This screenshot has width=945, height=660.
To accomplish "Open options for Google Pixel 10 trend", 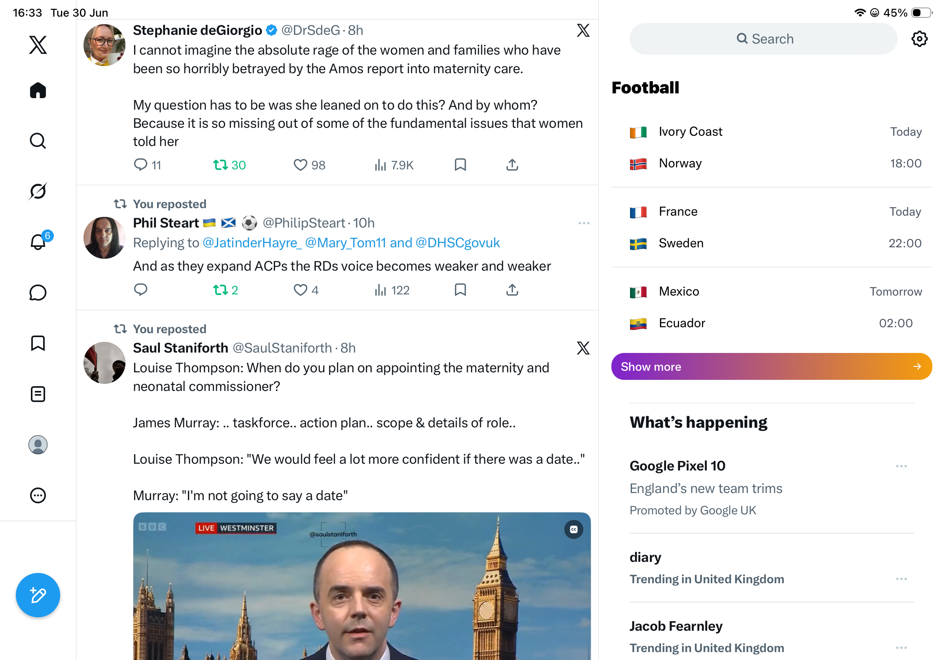I will click(x=901, y=466).
